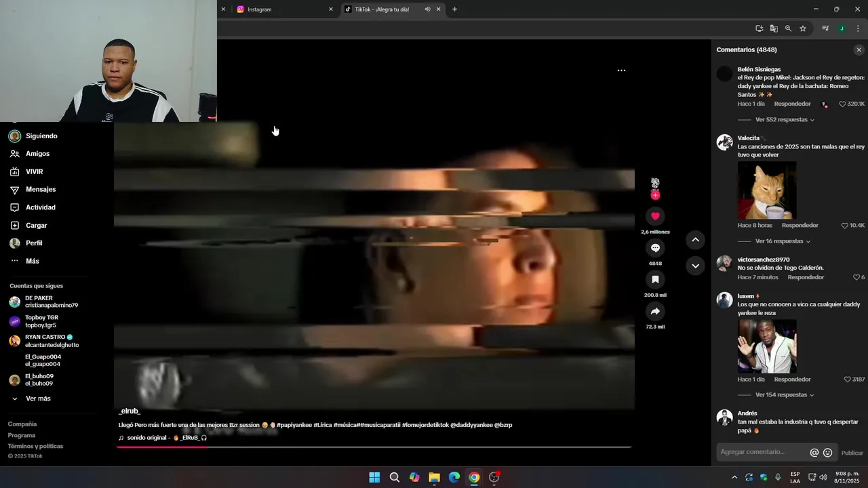This screenshot has height=488, width=868.
Task: Bookmark this page with the star icon
Action: 803,28
